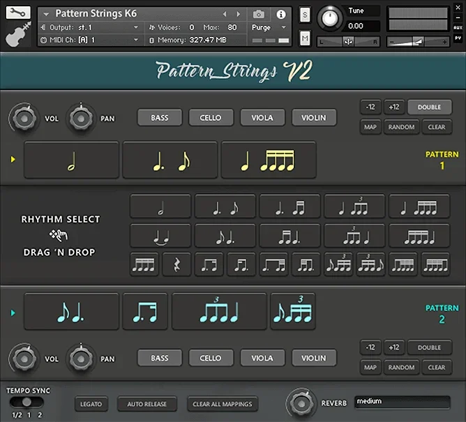The height and width of the screenshot is (422, 466).
Task: Select four sixteenths then quarter rhythm tile
Action: pyautogui.click(x=419, y=236)
